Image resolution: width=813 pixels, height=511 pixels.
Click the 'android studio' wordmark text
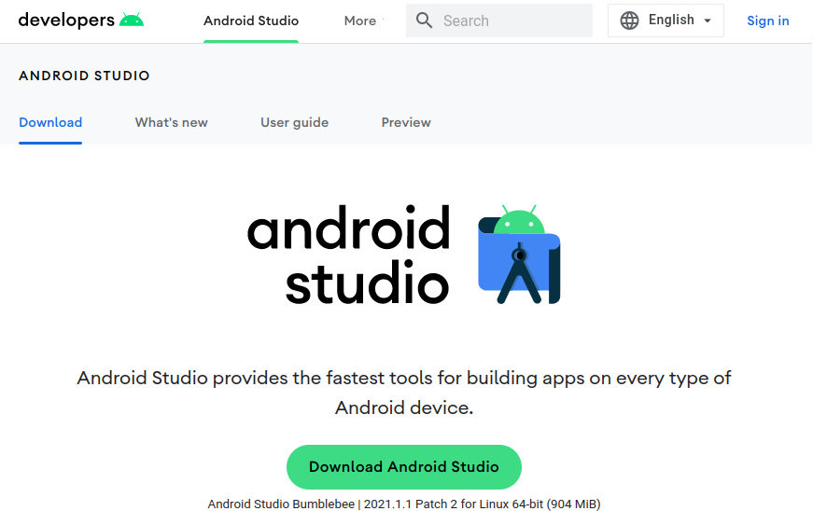point(348,255)
